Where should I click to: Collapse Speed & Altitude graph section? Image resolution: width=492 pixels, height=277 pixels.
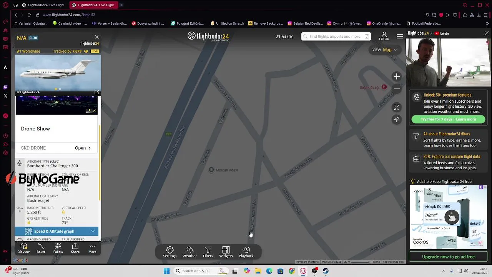[x=57, y=231]
